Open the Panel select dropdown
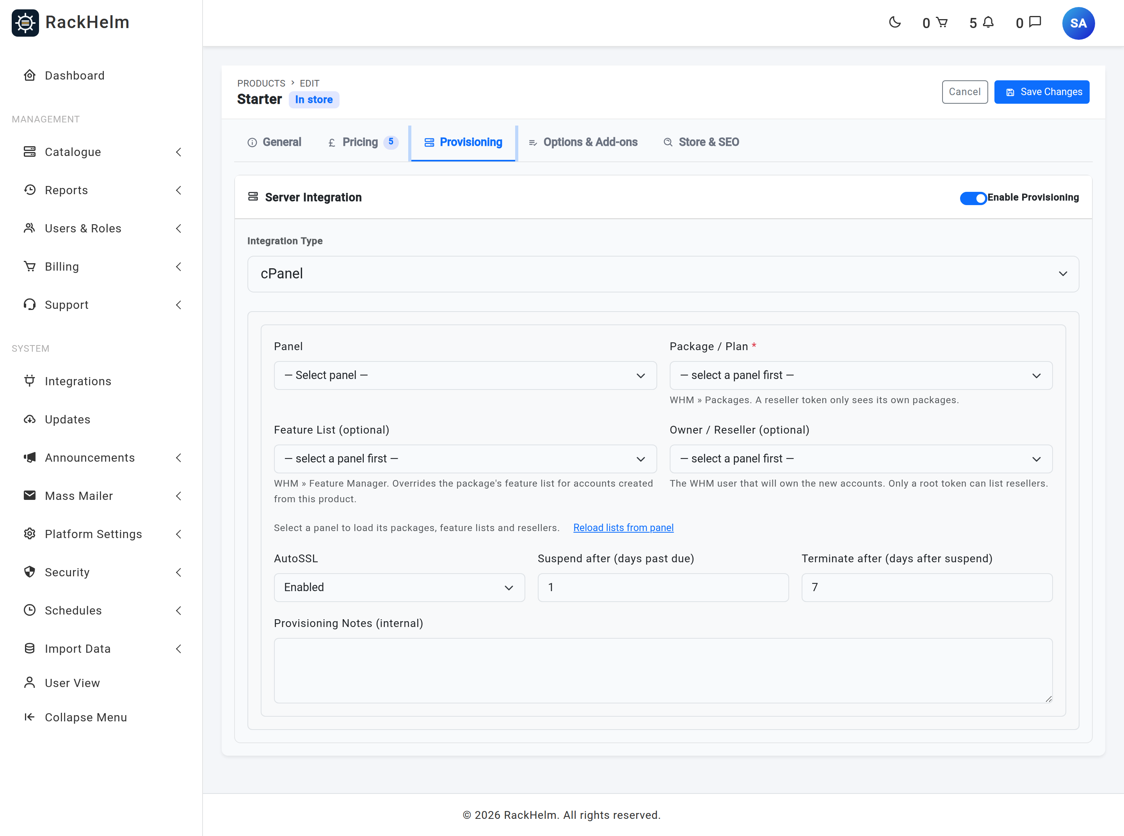 pyautogui.click(x=465, y=375)
